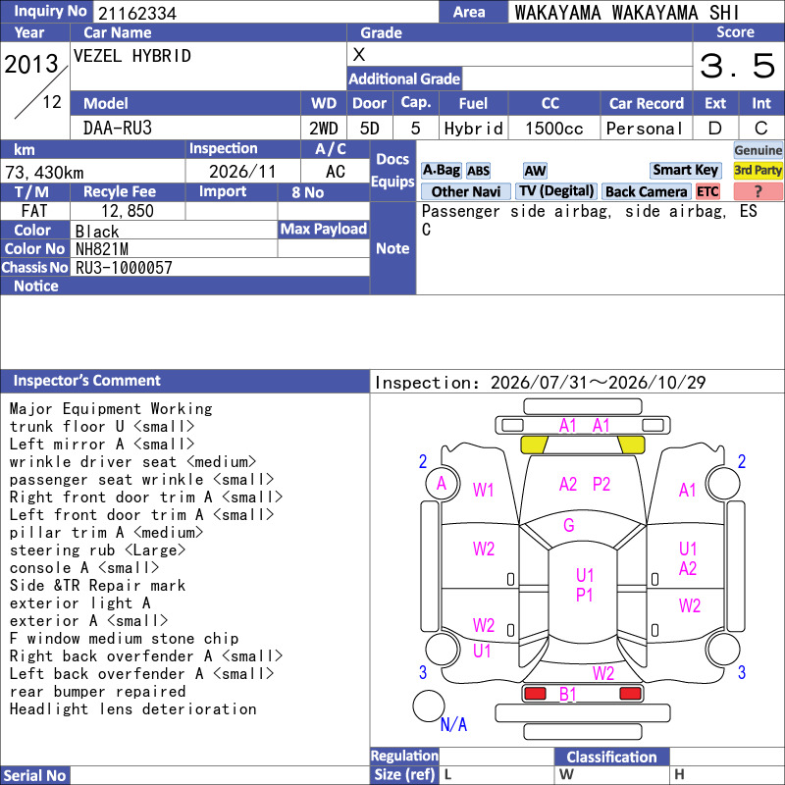Click the chassis number RU3-1000057
Image resolution: width=785 pixels, height=785 pixels.
pos(124,267)
